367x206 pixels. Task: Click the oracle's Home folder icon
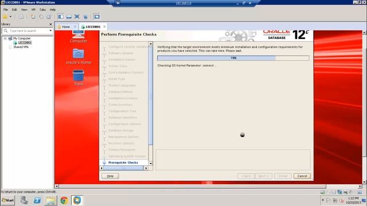coord(79,56)
